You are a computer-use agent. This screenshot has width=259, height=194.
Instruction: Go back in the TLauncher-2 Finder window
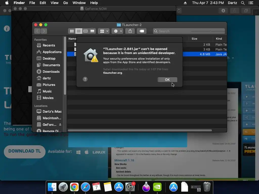[37, 31]
